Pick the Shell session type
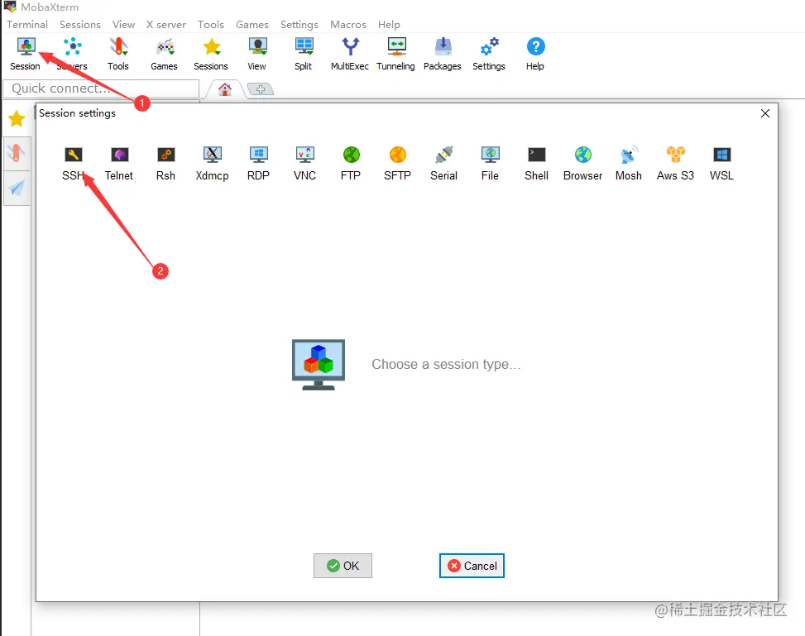805x636 pixels. [536, 164]
